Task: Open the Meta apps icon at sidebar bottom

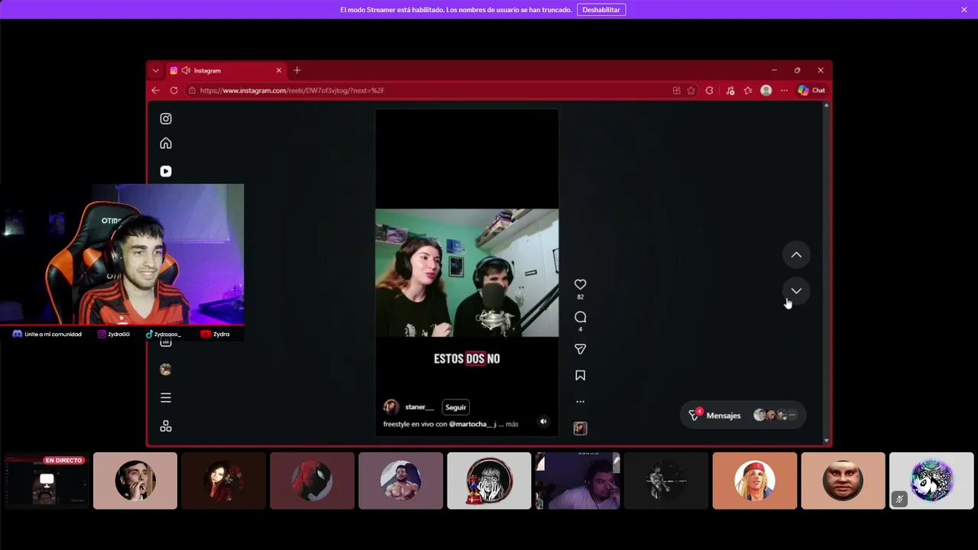Action: click(x=166, y=426)
